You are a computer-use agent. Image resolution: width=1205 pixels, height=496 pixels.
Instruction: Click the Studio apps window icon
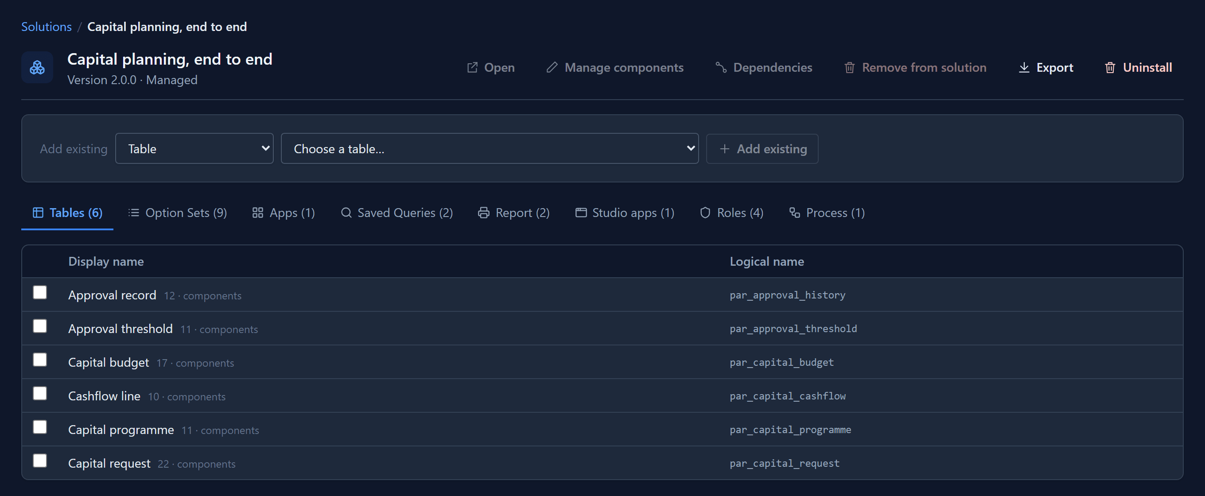(581, 213)
